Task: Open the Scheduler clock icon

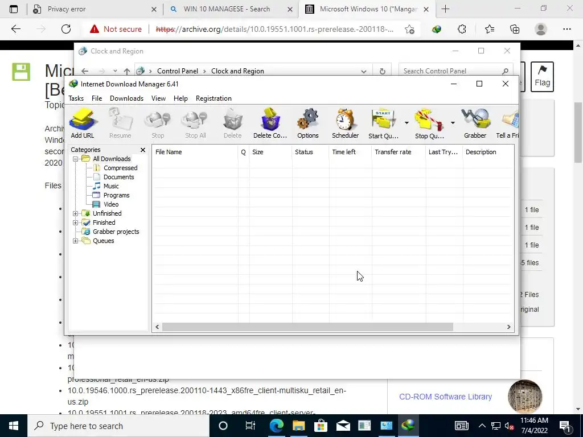Action: point(346,123)
